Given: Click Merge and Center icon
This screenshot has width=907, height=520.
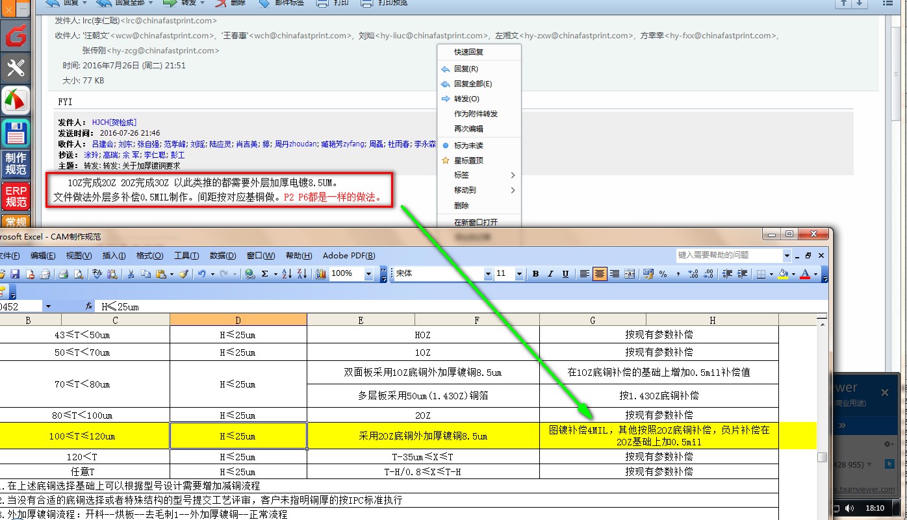Looking at the screenshot, I should (x=630, y=274).
